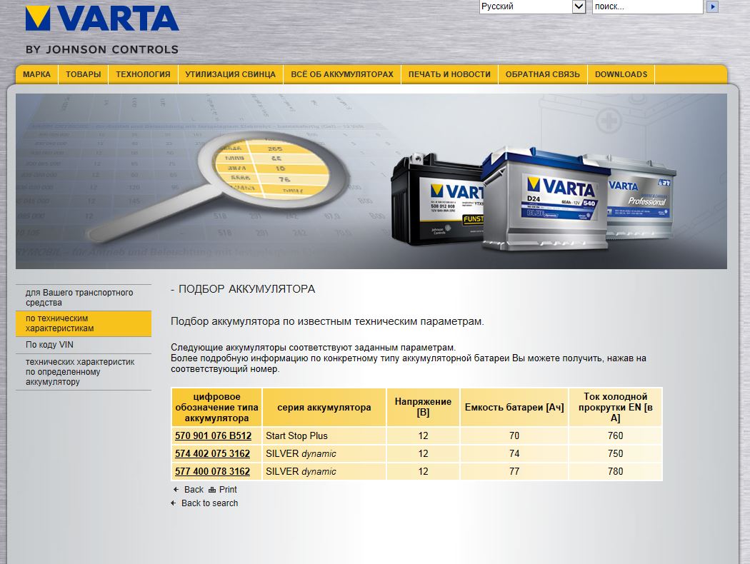Select 'технических характеристик по определенному аккумулятору' item
This screenshot has height=564, width=750.
[84, 372]
